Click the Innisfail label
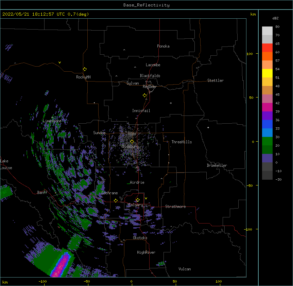Image resolution: width=293 pixels, height=286 pixels. (x=141, y=111)
